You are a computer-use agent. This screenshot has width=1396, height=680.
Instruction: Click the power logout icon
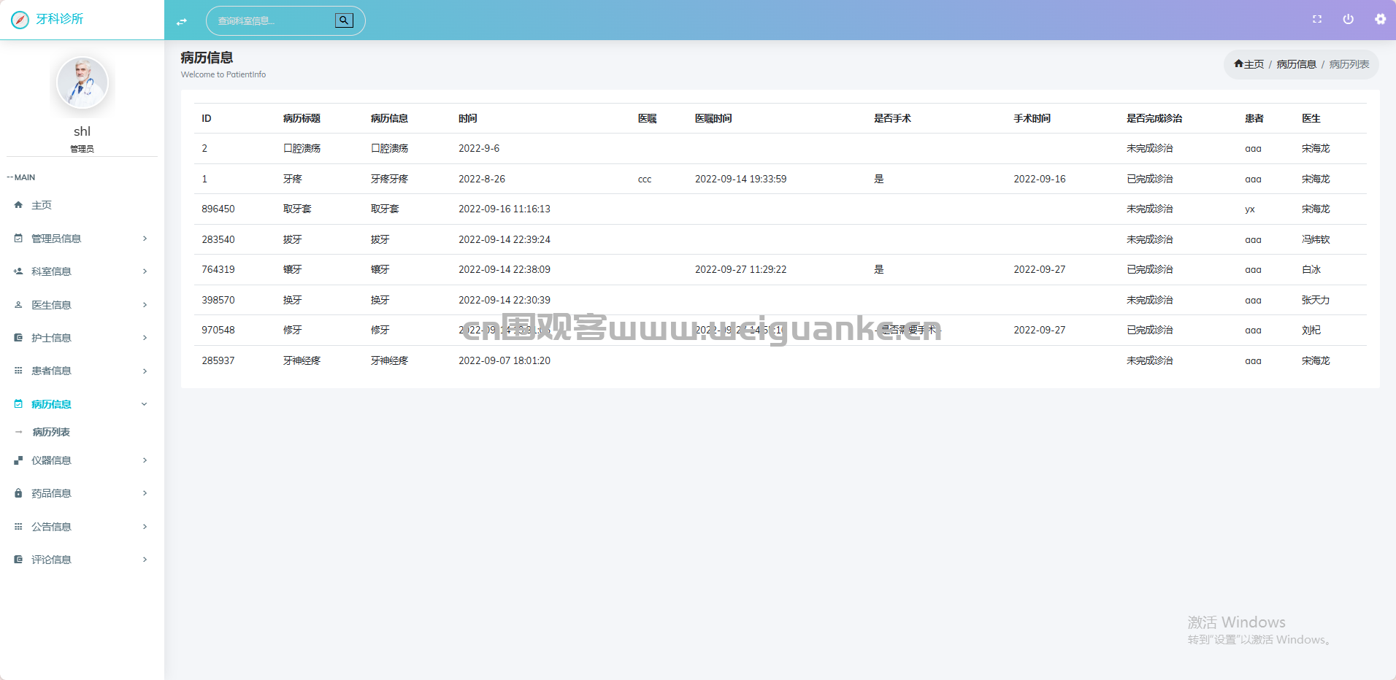[1349, 20]
